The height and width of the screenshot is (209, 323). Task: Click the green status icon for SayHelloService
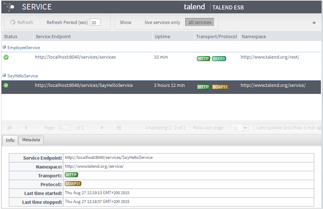[x=6, y=85]
